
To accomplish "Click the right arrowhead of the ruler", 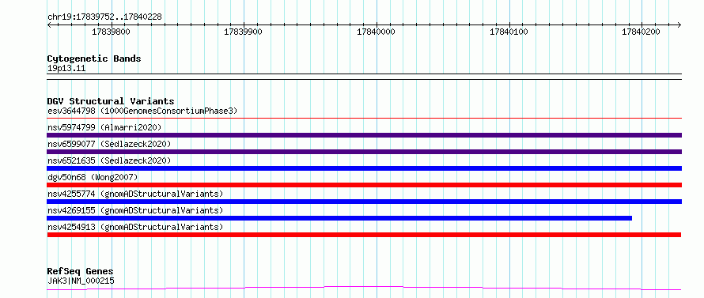I will [679, 25].
